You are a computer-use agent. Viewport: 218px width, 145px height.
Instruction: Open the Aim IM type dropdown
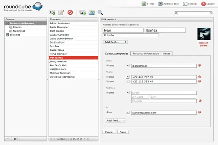pyautogui.click(x=128, y=113)
